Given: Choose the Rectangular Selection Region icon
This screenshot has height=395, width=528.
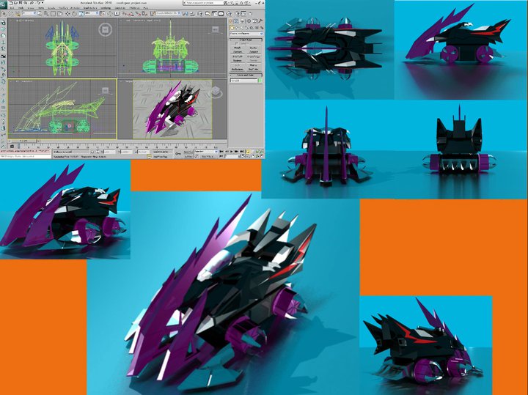Looking at the screenshot, I should tap(53, 13).
